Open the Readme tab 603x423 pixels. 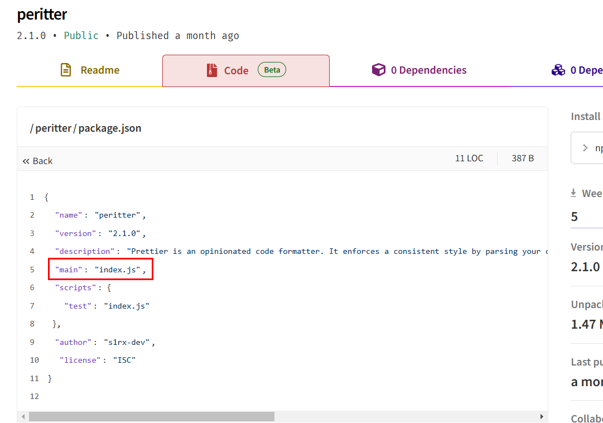click(x=90, y=70)
